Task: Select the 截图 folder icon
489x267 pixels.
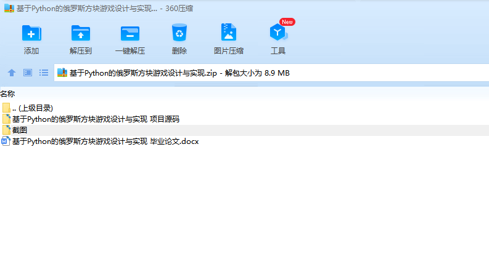Action: [6, 130]
